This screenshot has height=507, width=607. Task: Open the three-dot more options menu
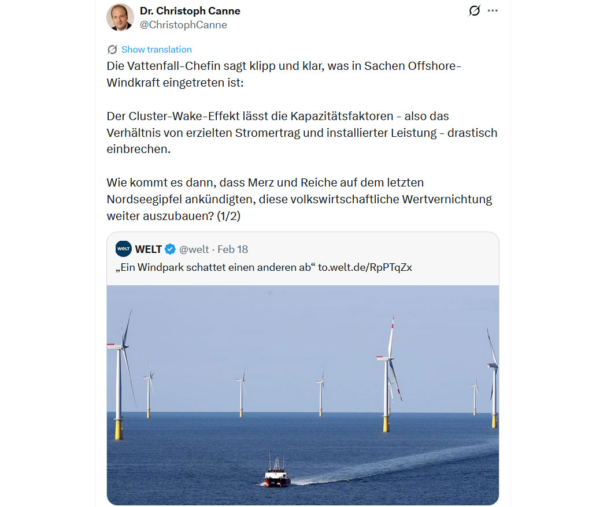493,11
